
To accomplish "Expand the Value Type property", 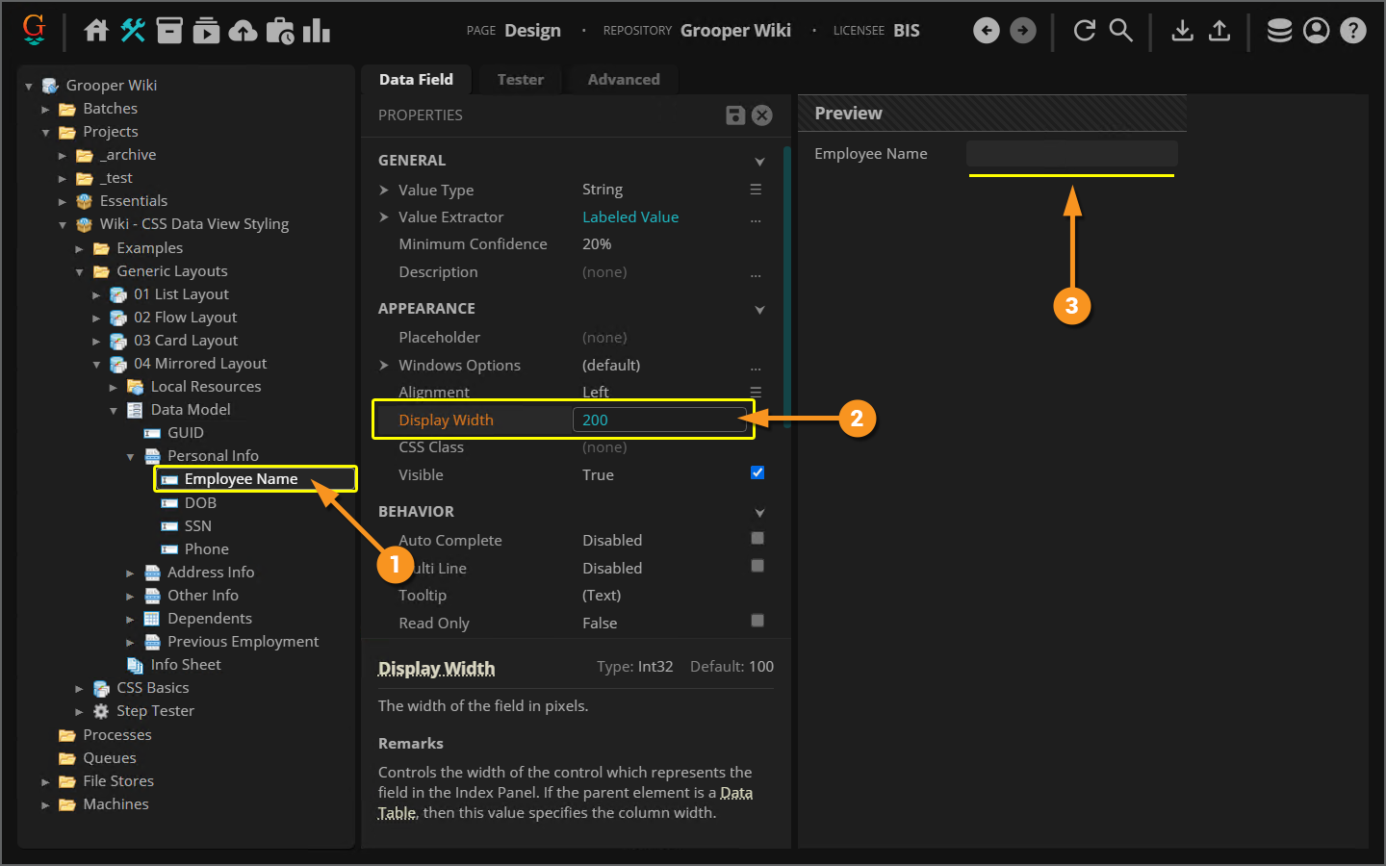I will (x=384, y=191).
